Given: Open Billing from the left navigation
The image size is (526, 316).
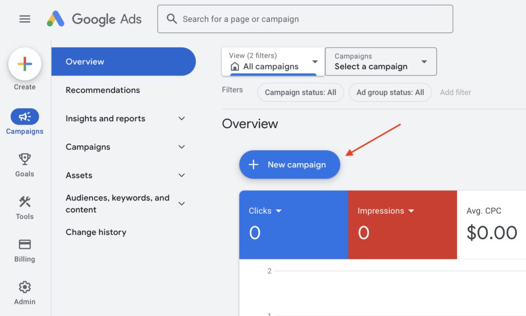Looking at the screenshot, I should (24, 246).
